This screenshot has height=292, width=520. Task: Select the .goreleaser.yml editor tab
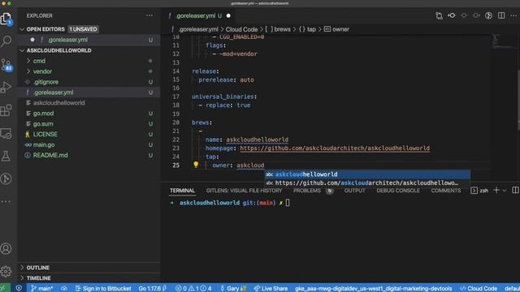195,15
